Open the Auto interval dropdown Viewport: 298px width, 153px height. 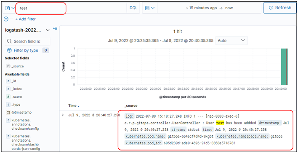point(231,40)
